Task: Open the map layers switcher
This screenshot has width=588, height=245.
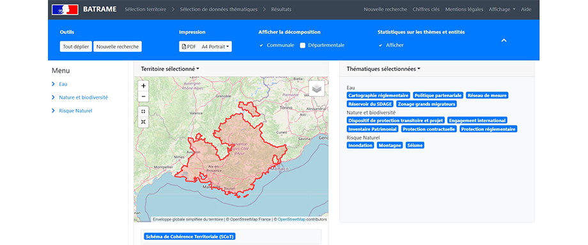Action: 317,89
